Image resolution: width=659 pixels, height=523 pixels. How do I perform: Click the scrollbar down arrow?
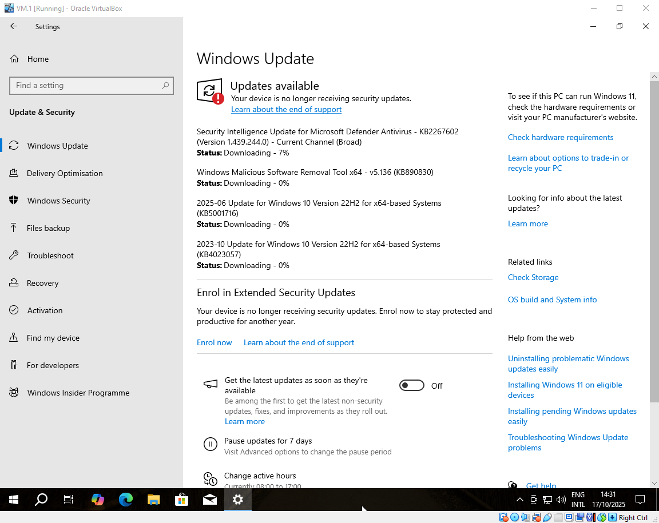pyautogui.click(x=654, y=484)
